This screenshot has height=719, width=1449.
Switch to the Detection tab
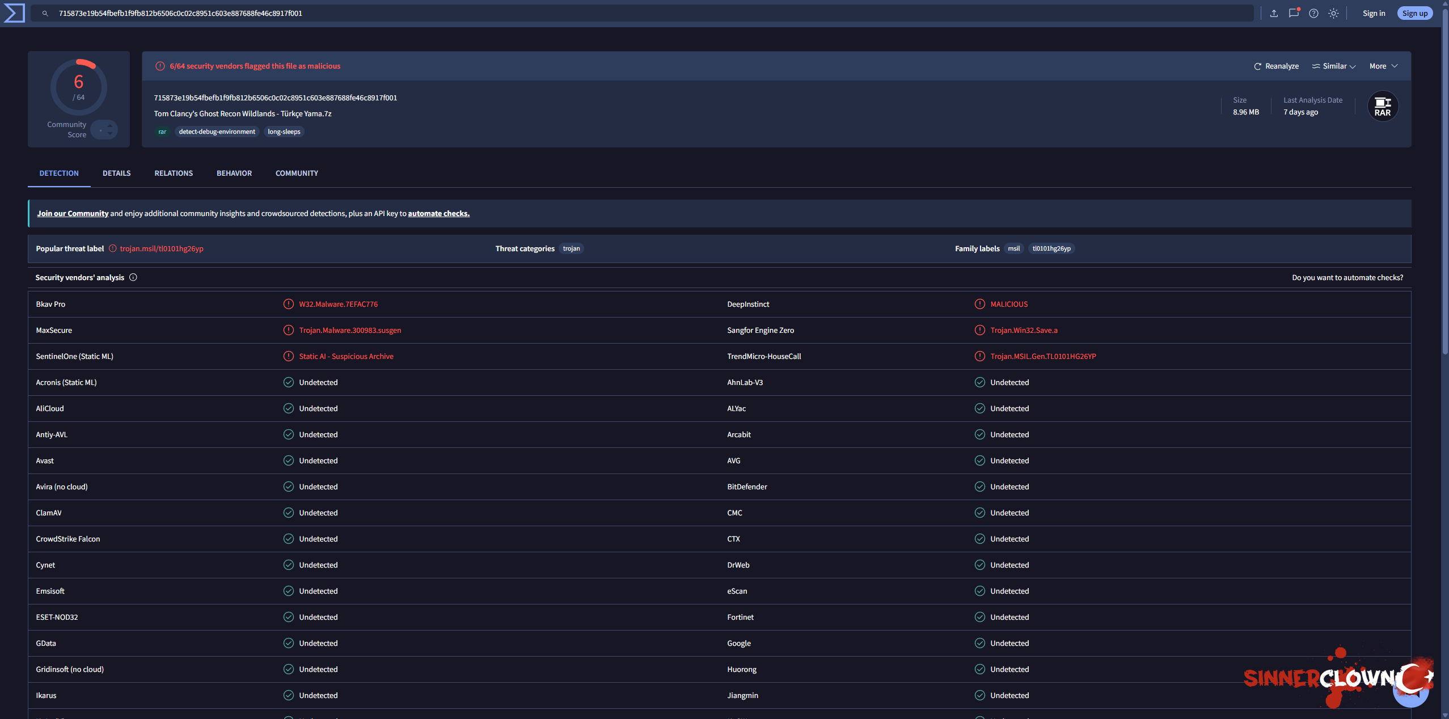coord(59,173)
